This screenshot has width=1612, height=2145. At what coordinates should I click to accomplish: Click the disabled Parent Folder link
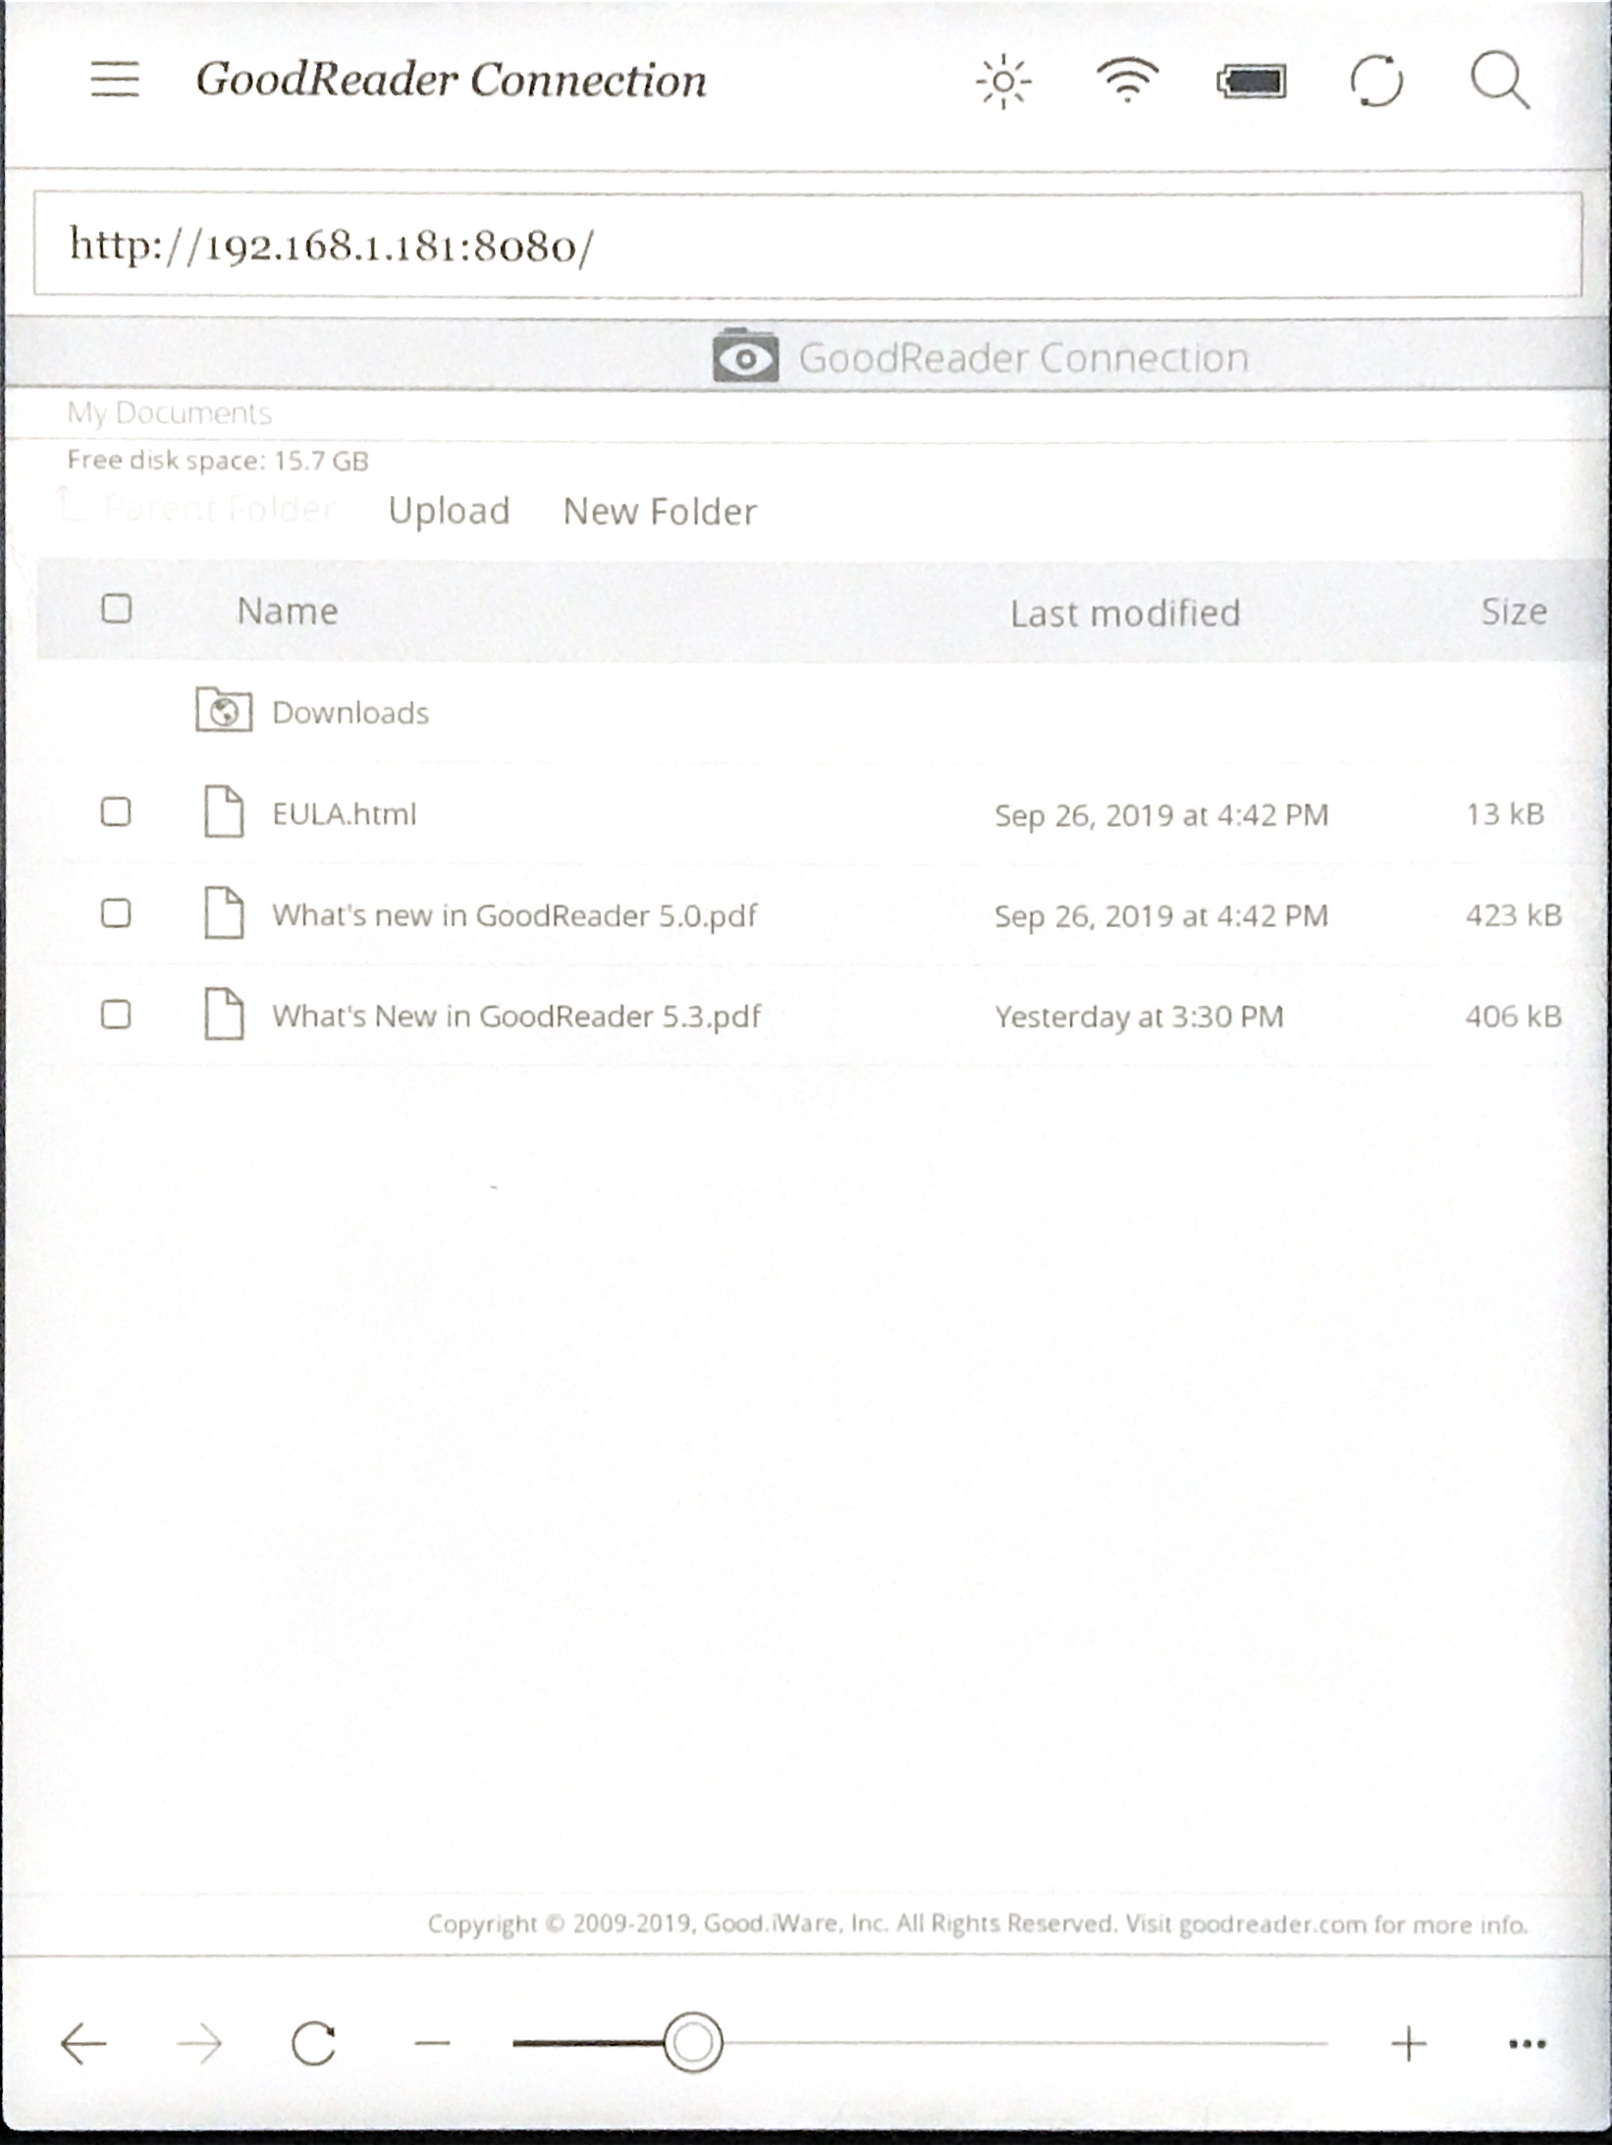[196, 508]
